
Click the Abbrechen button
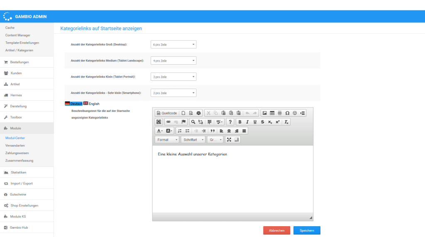276,231
